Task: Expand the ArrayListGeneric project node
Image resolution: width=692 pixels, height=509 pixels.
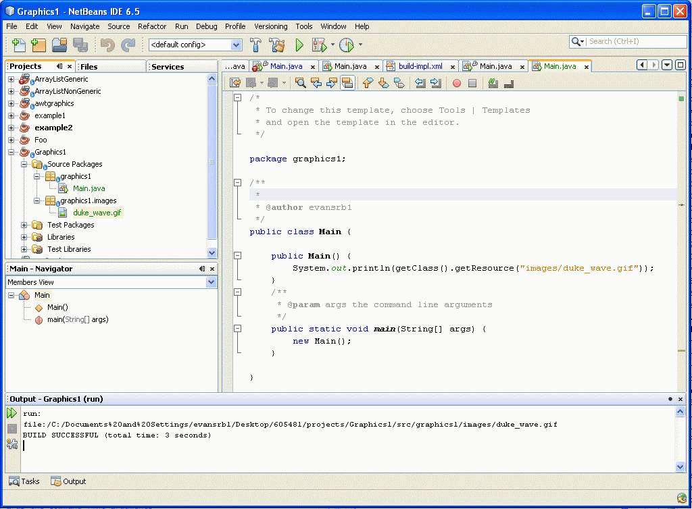Action: click(x=11, y=80)
